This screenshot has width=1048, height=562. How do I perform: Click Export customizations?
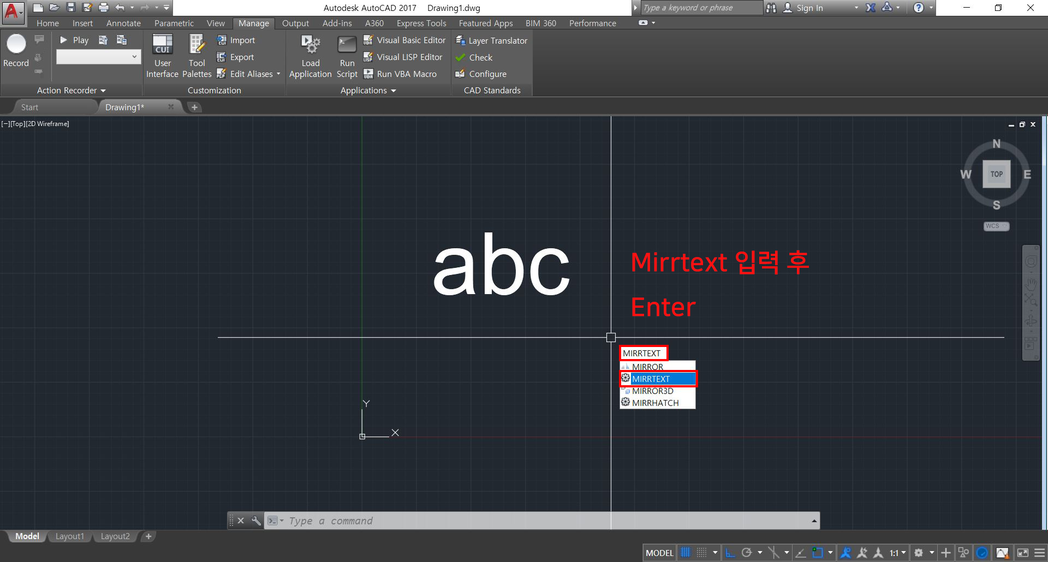(x=235, y=57)
